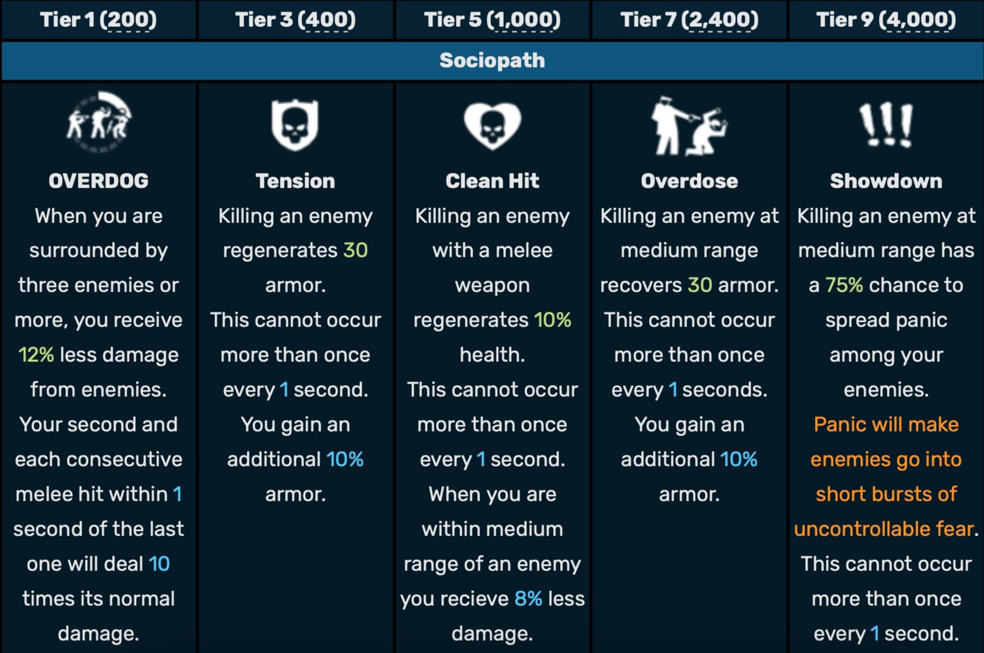
Task: Click the green 12% value in Overdog
Action: point(36,355)
